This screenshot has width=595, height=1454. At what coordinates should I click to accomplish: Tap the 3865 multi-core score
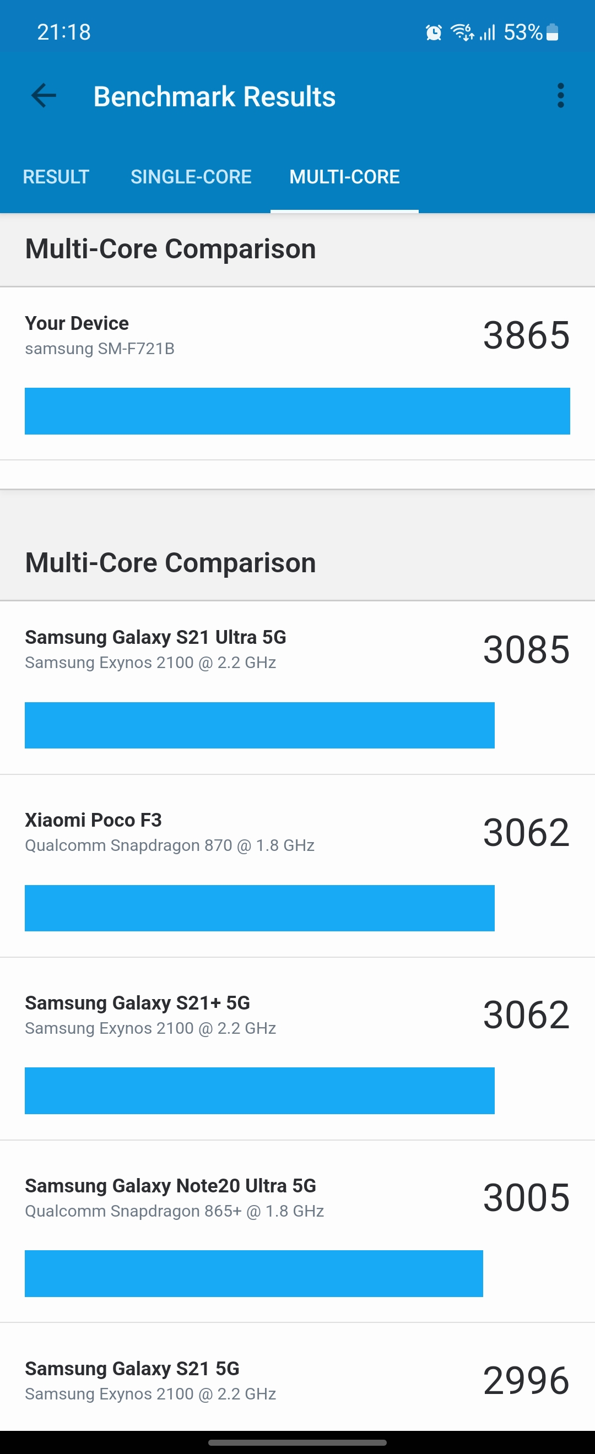(526, 335)
